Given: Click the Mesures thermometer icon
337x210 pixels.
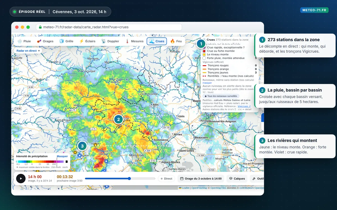Looking at the screenshot, I should click(x=127, y=41).
